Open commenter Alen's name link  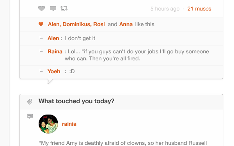coord(53,38)
